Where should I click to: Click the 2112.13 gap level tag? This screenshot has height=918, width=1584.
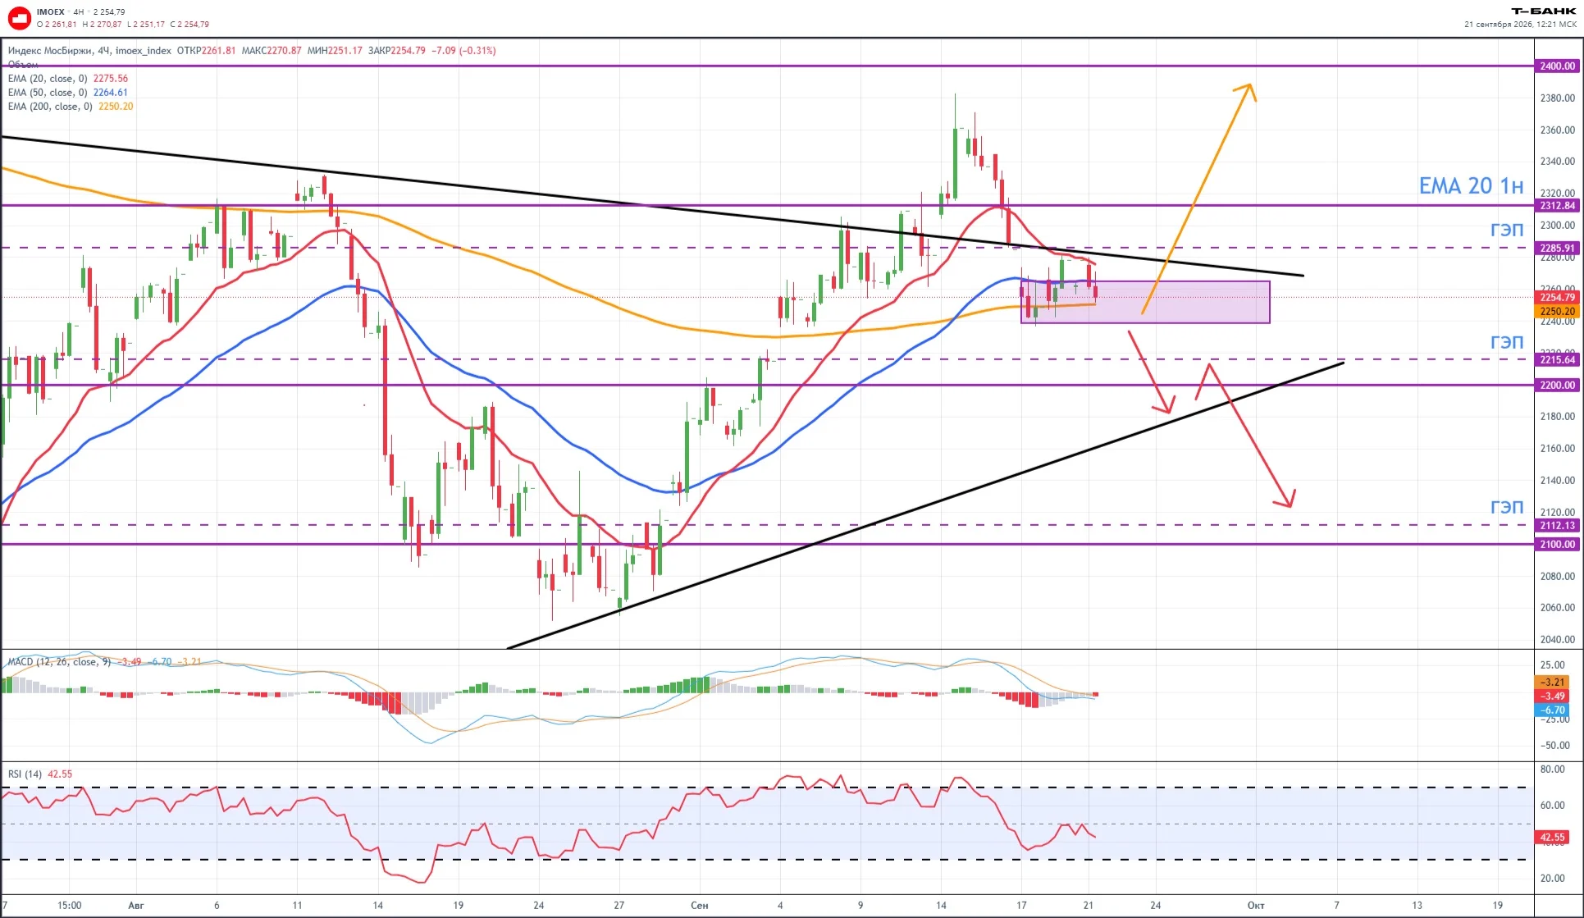pos(1557,525)
